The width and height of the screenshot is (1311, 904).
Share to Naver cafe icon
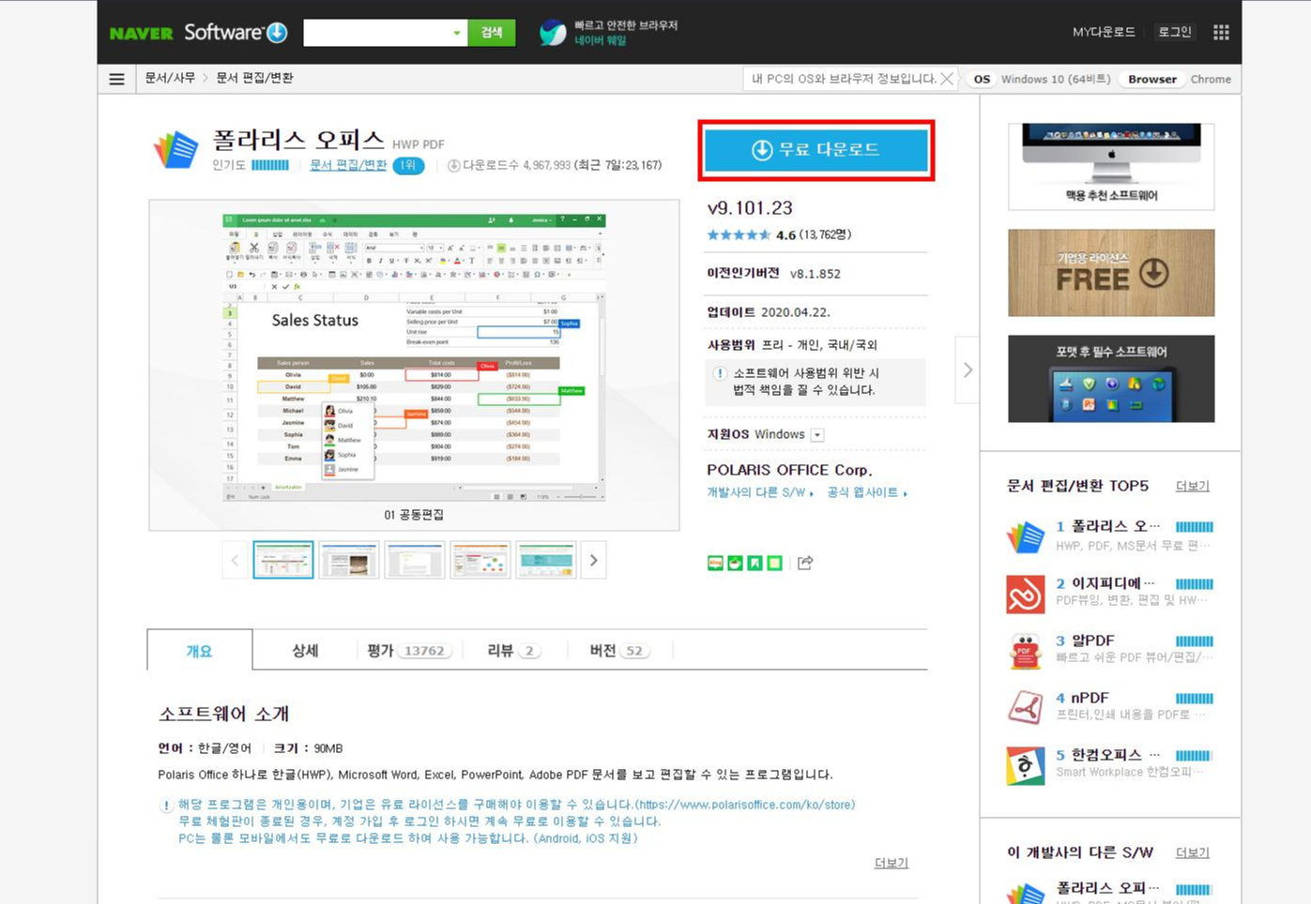tap(735, 563)
